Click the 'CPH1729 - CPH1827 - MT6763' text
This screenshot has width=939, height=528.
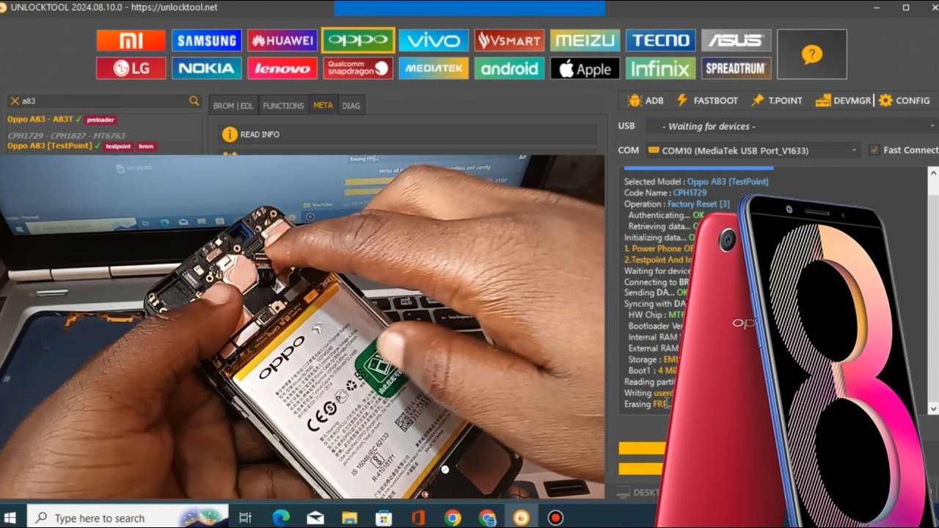click(x=67, y=136)
